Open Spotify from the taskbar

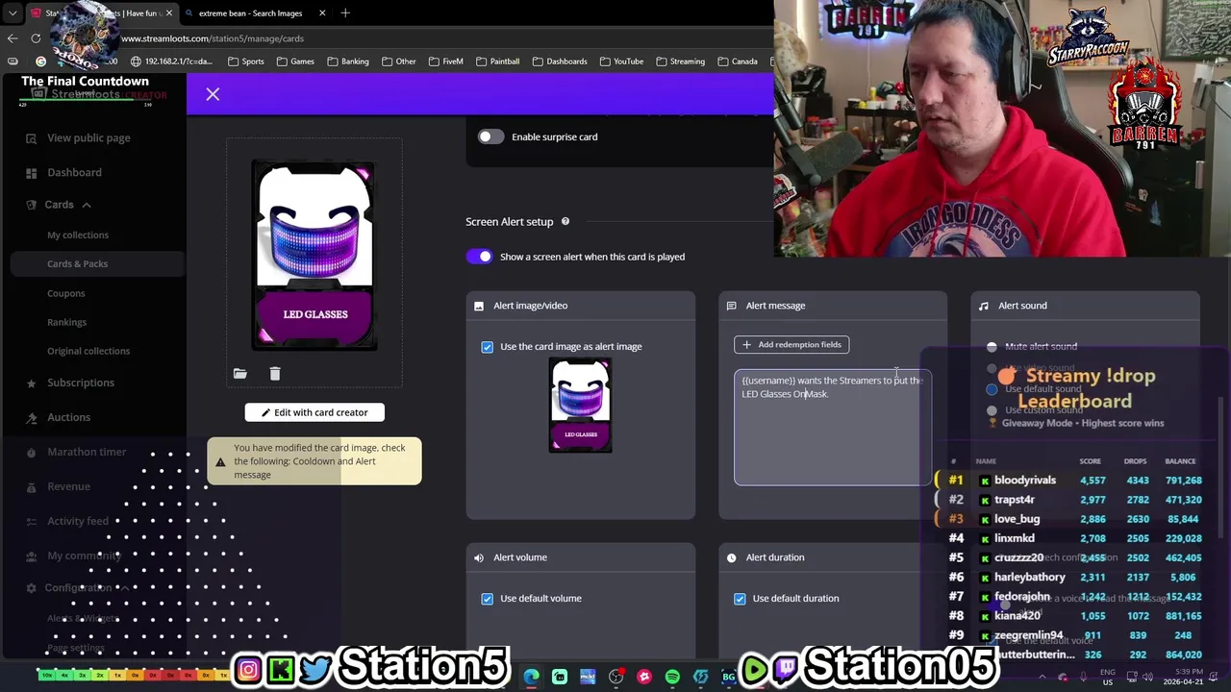pyautogui.click(x=672, y=677)
